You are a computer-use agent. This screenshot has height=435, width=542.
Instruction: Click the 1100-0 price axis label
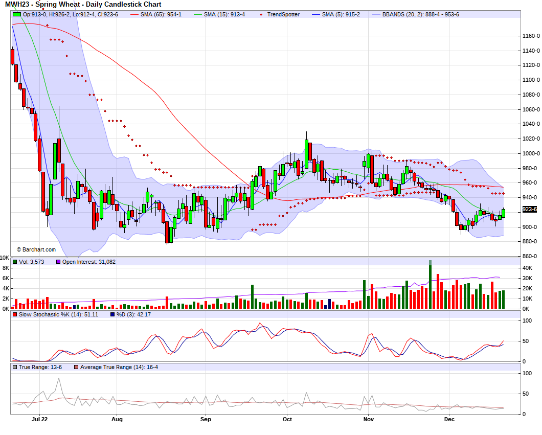531,80
